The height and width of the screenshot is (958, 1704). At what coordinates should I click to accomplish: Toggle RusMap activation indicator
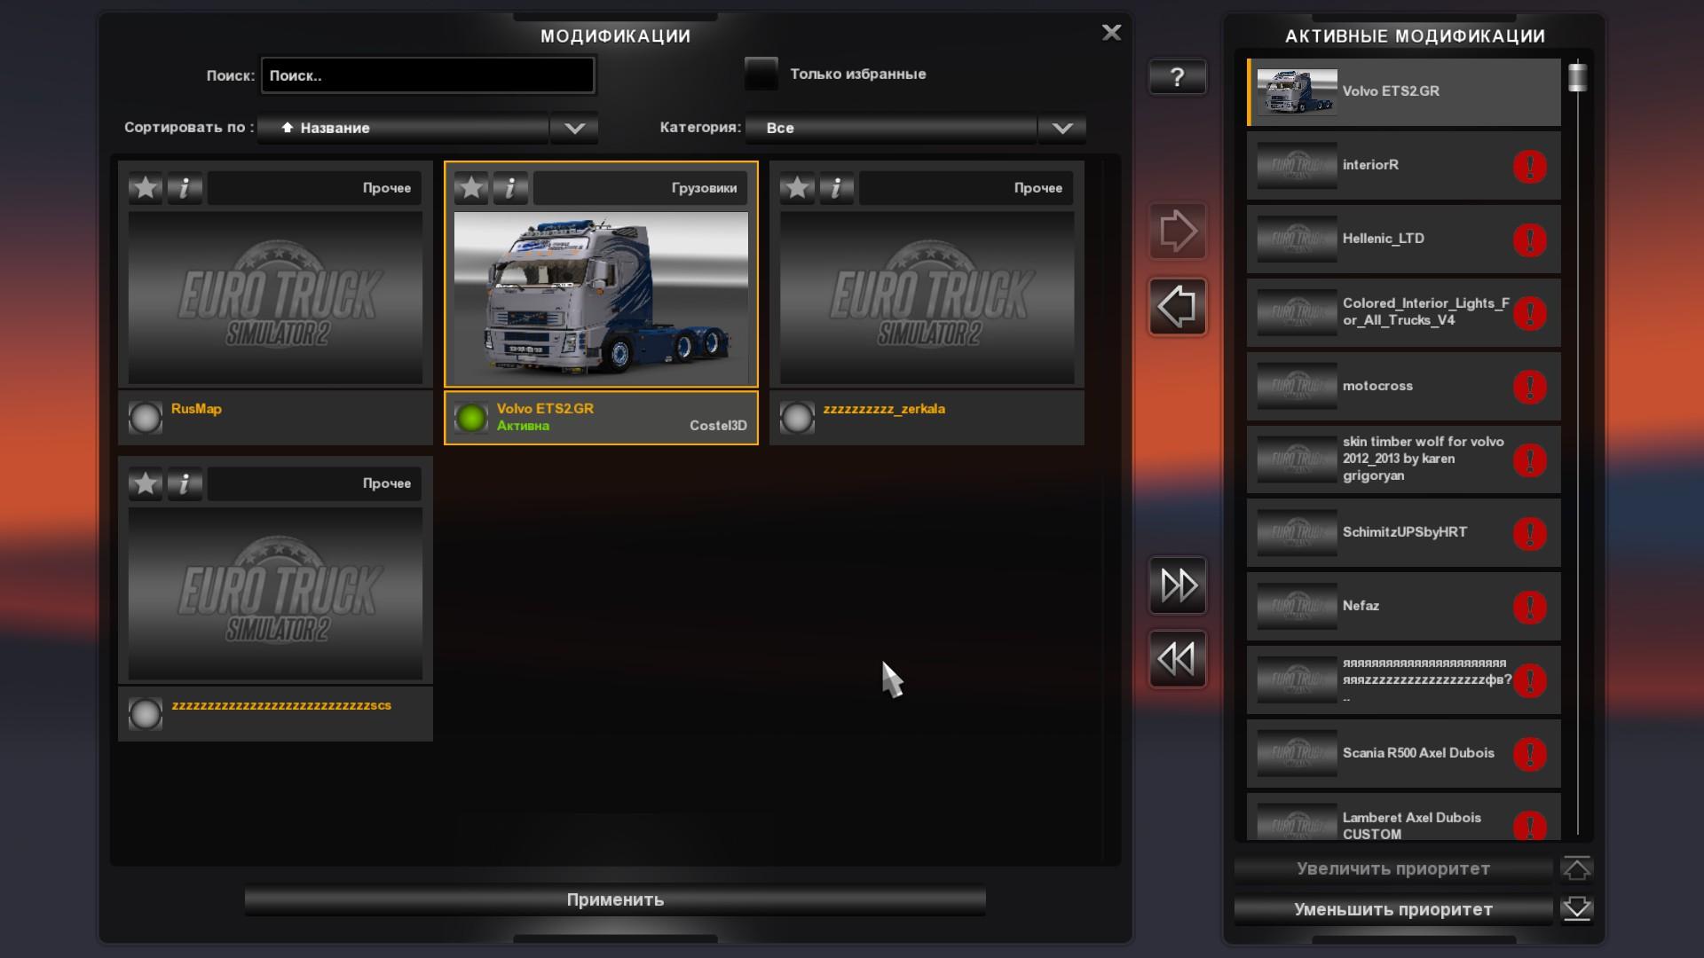coord(146,418)
